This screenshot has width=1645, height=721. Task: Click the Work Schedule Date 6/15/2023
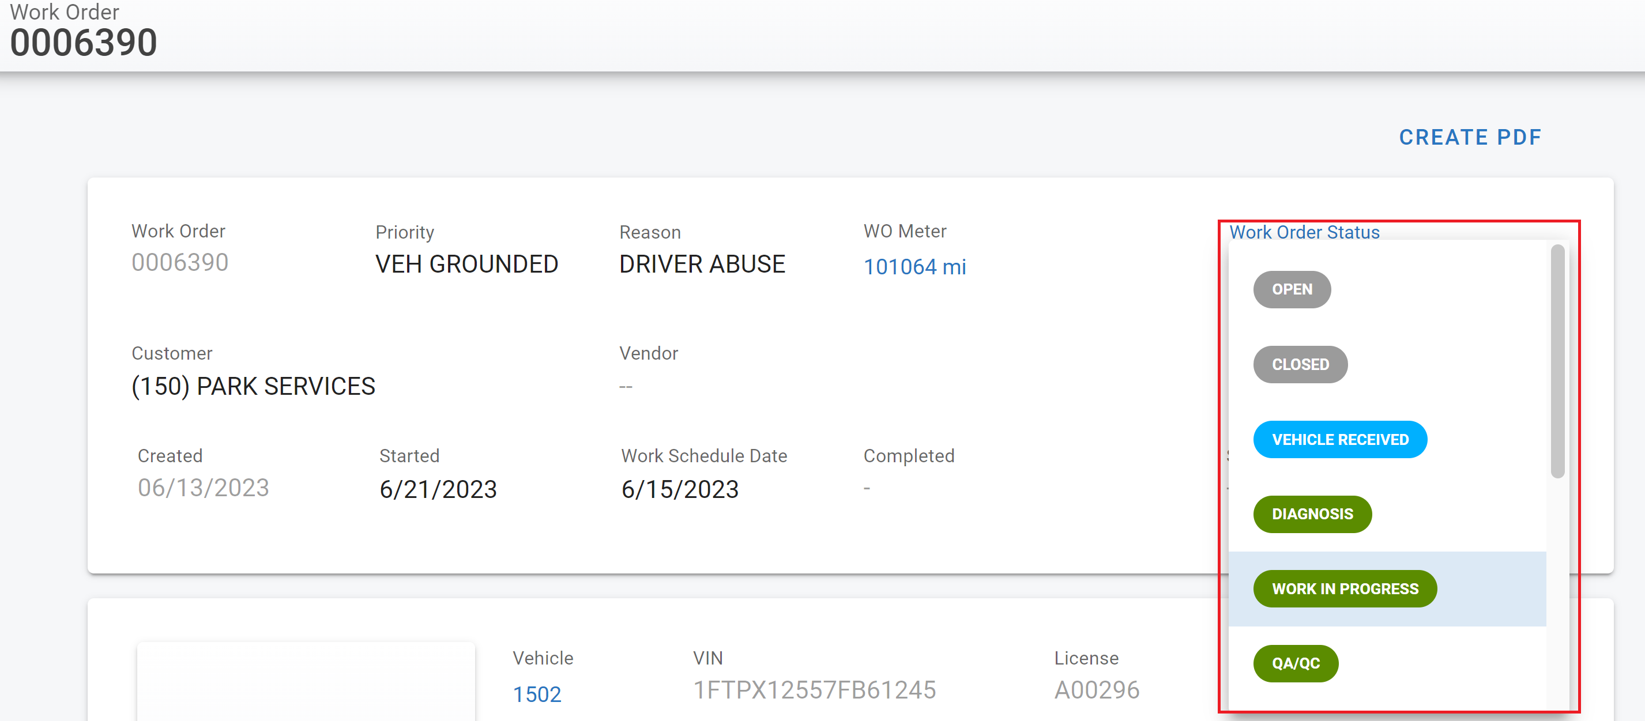pos(679,489)
